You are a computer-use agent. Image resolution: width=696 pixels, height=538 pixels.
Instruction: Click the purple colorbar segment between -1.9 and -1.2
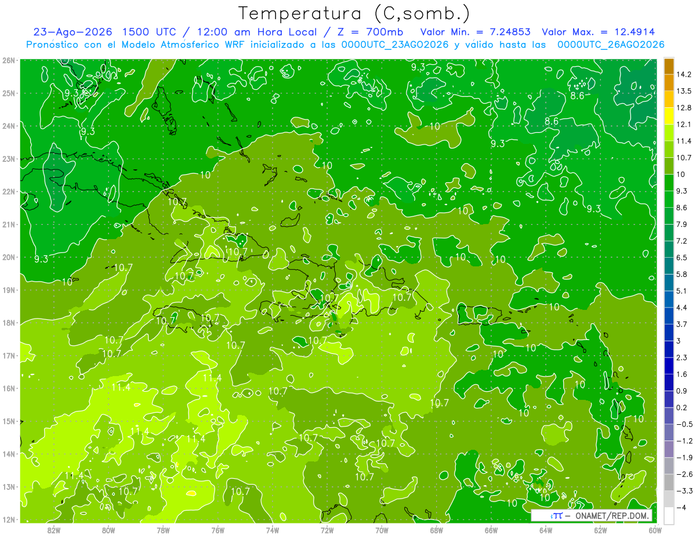[669, 450]
